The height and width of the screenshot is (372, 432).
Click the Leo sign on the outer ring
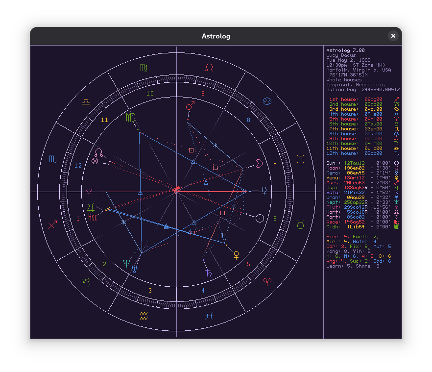(209, 67)
